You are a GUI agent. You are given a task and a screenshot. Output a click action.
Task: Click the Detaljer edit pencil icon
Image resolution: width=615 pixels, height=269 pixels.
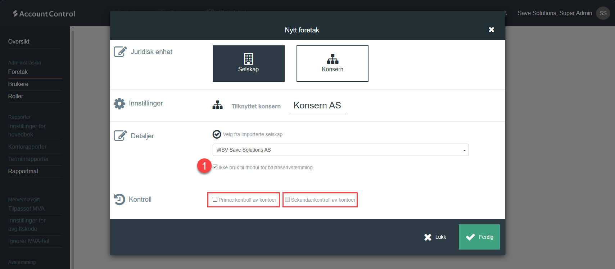click(x=120, y=136)
